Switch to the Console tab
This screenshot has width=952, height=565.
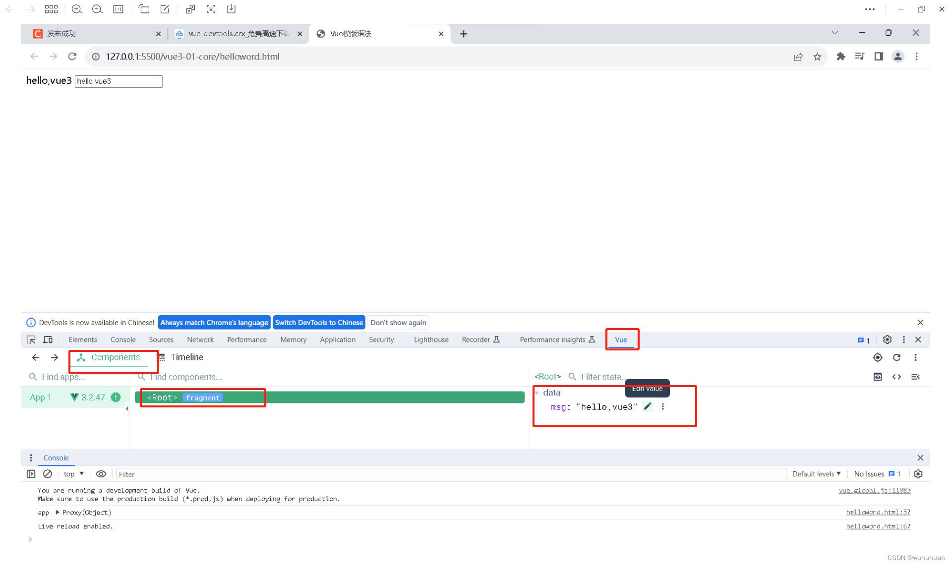click(x=123, y=339)
